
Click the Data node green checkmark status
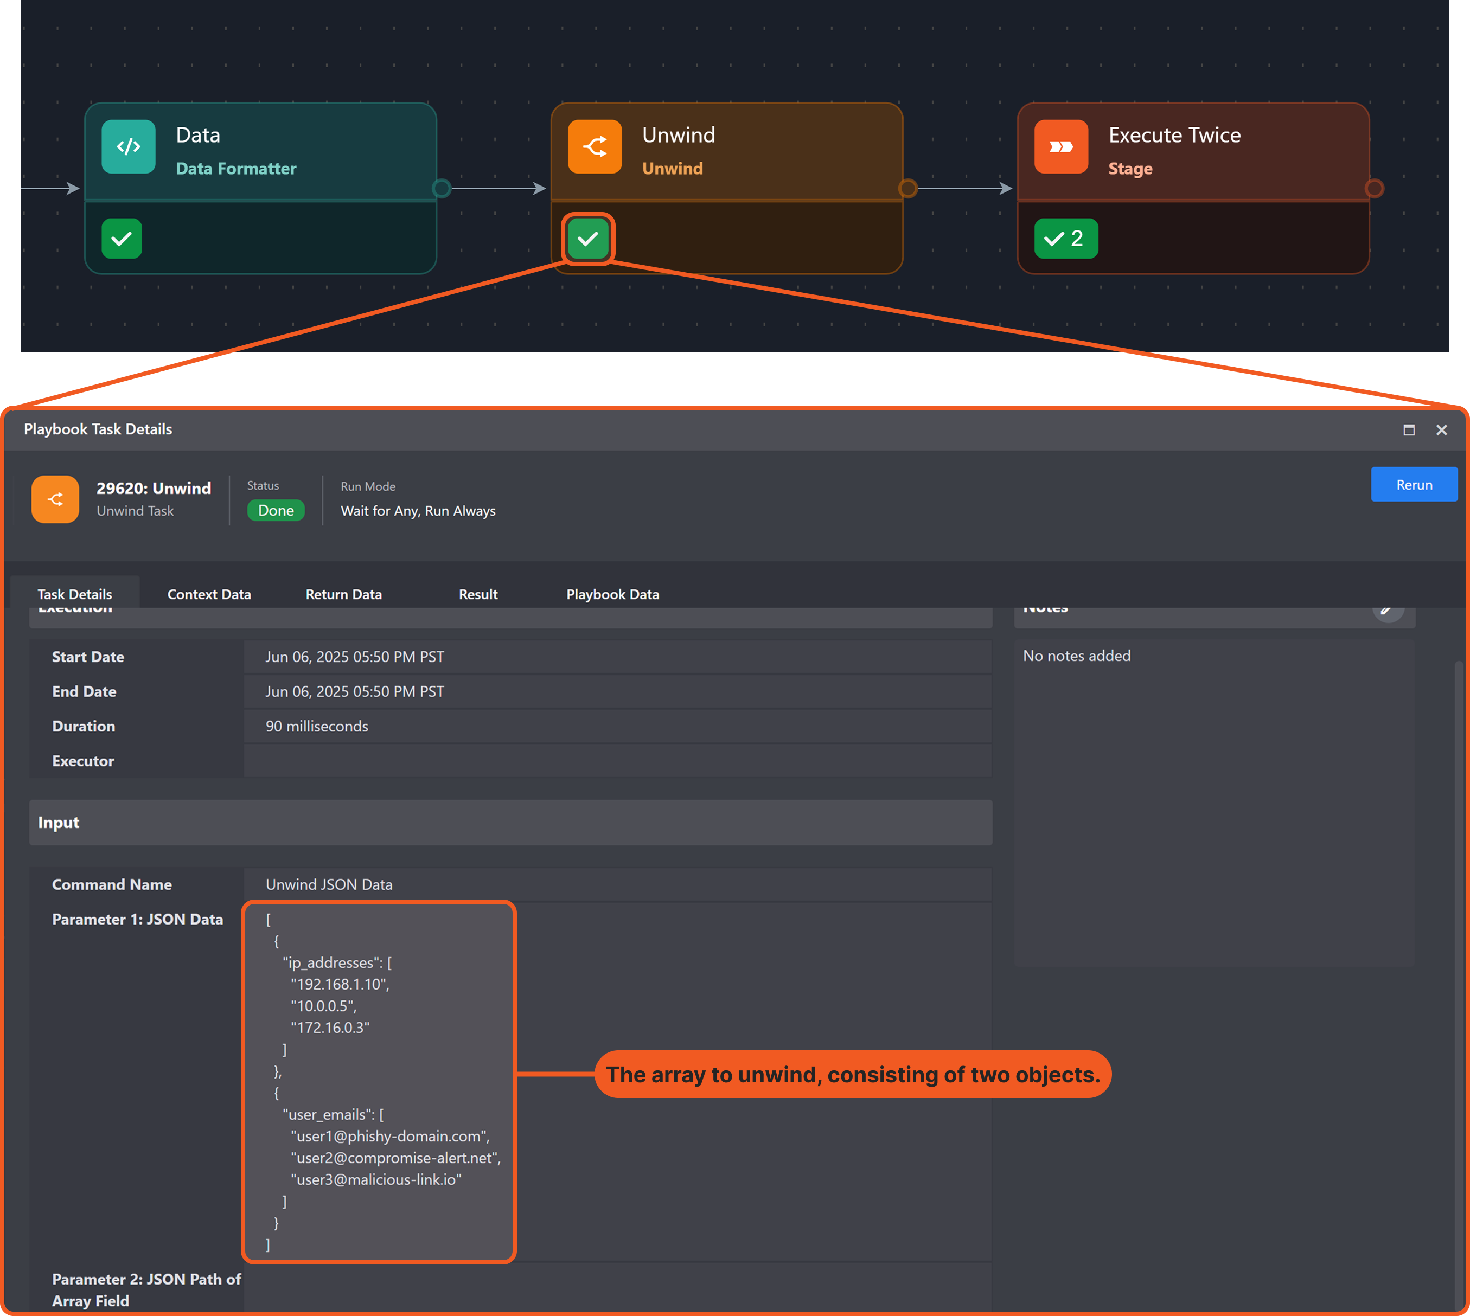(x=122, y=239)
